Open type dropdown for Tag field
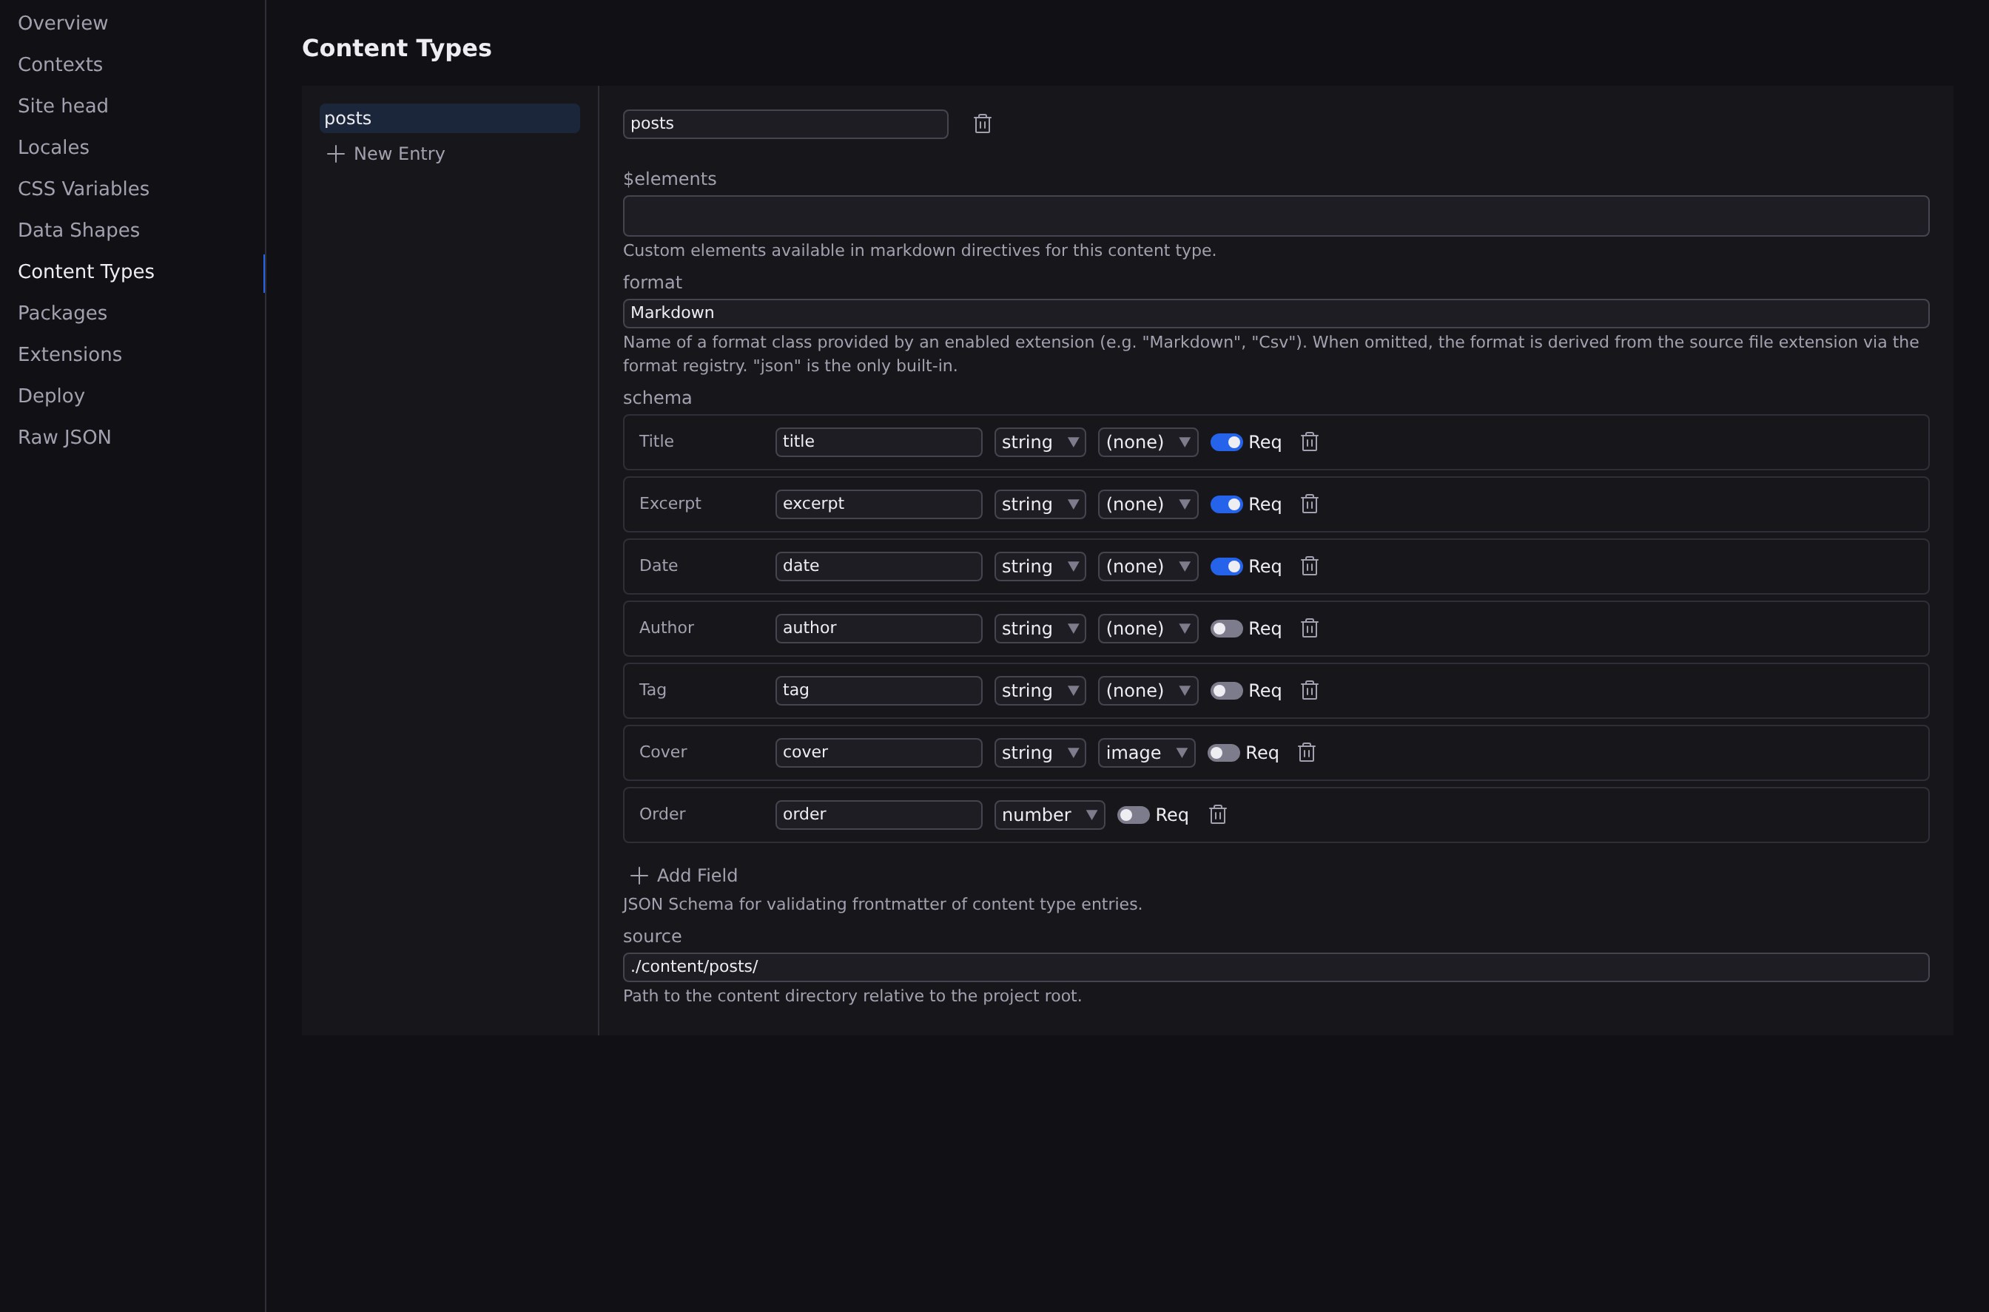This screenshot has height=1312, width=1989. coord(1040,690)
